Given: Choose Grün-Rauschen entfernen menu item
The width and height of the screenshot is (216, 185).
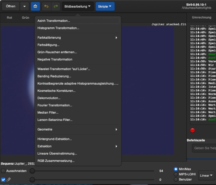Looking at the screenshot, I should [x=57, y=52].
